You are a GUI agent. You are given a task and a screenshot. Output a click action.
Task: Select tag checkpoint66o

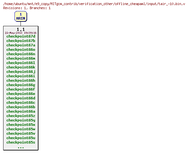pos(21,50)
